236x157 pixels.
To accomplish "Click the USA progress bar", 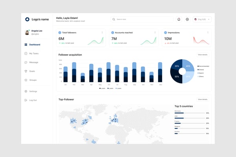I will (190, 118).
